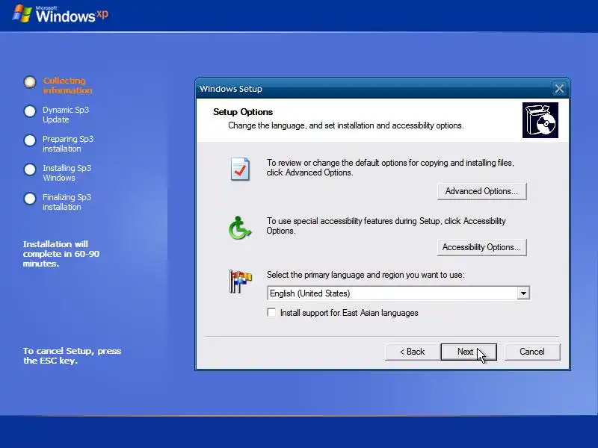Click the 'Install support for East Asian languages' label
The width and height of the screenshot is (598, 448).
[x=349, y=313]
